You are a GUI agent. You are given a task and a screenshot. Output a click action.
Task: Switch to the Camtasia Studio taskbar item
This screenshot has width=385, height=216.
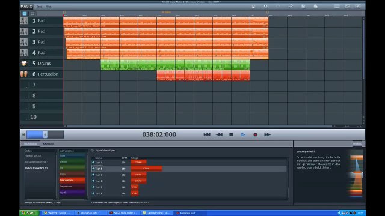point(156,213)
